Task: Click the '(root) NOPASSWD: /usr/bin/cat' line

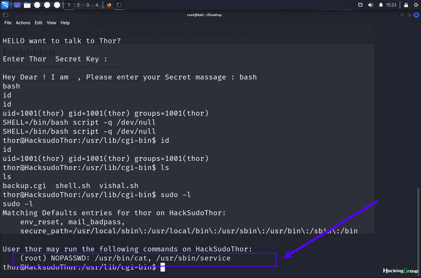Action: point(125,258)
